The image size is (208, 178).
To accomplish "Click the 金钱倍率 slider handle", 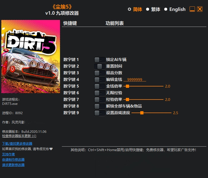I will 127,86.
